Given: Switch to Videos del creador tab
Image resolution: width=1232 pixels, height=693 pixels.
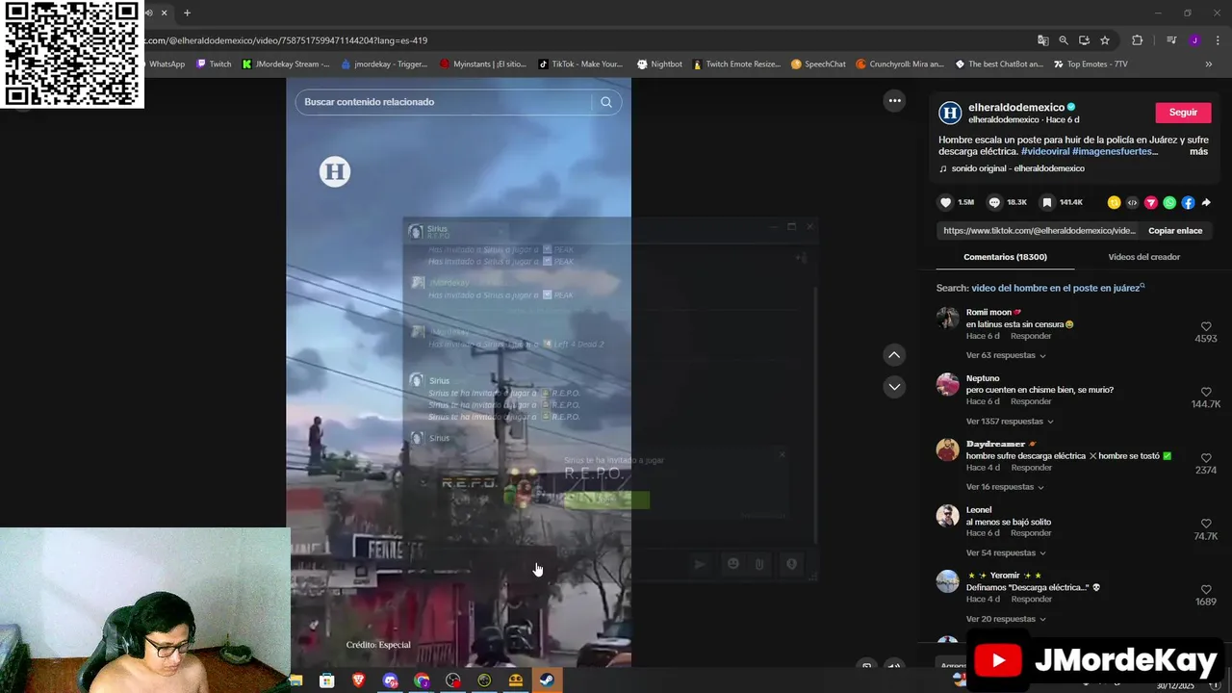Looking at the screenshot, I should (x=1143, y=257).
